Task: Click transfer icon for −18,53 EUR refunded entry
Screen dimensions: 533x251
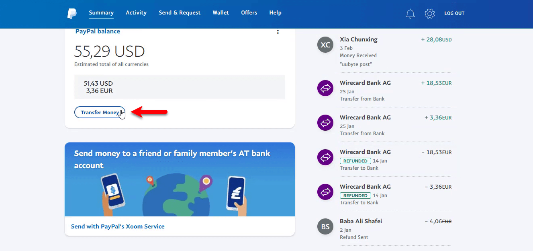Action: tap(325, 157)
